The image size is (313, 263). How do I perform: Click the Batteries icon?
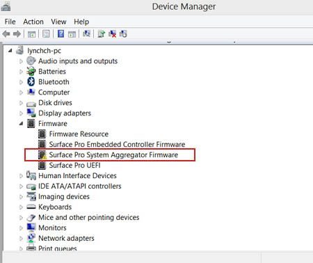31,72
